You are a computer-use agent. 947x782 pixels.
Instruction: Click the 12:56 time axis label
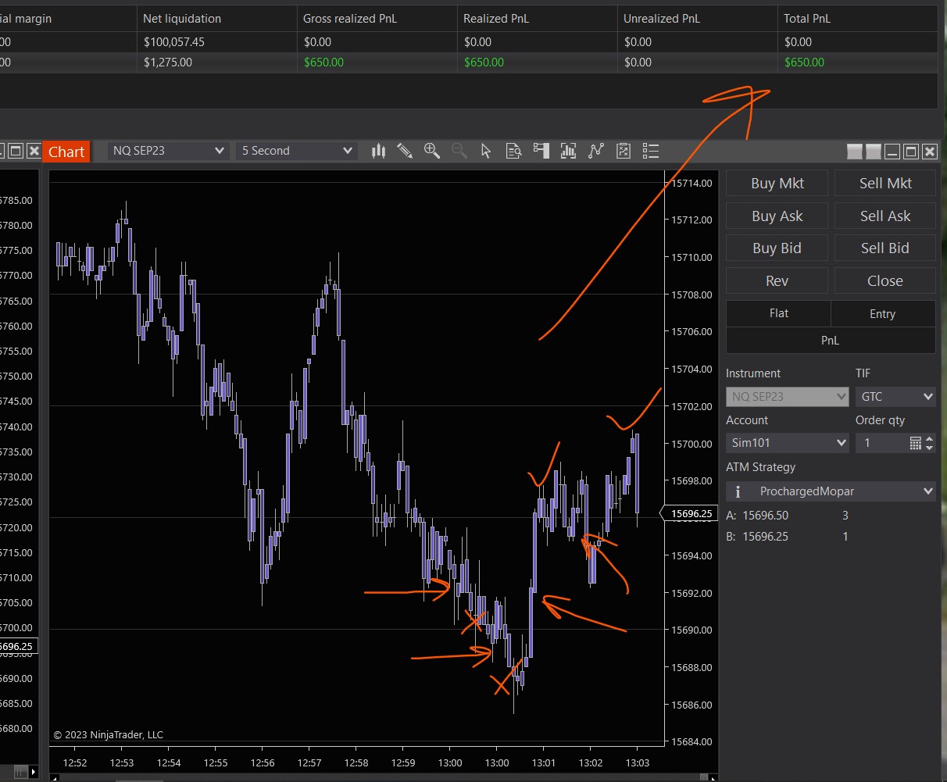coord(263,762)
